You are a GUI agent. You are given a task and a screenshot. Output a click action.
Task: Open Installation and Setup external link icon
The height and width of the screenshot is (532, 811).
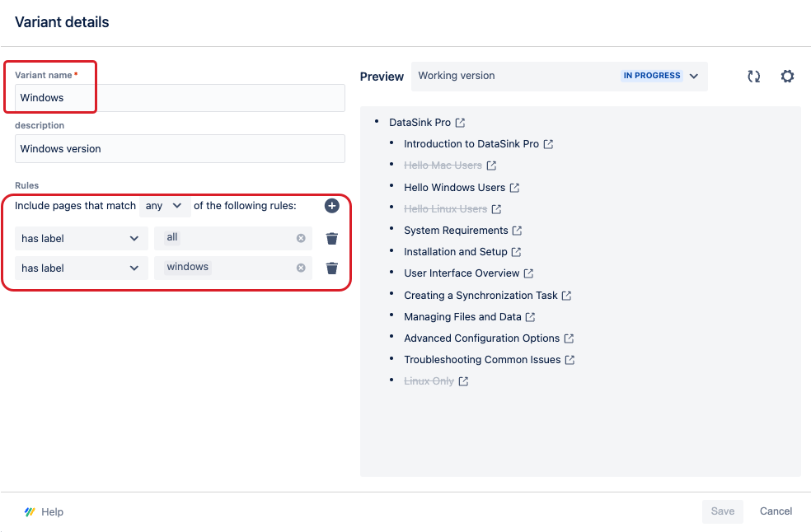[x=516, y=252]
